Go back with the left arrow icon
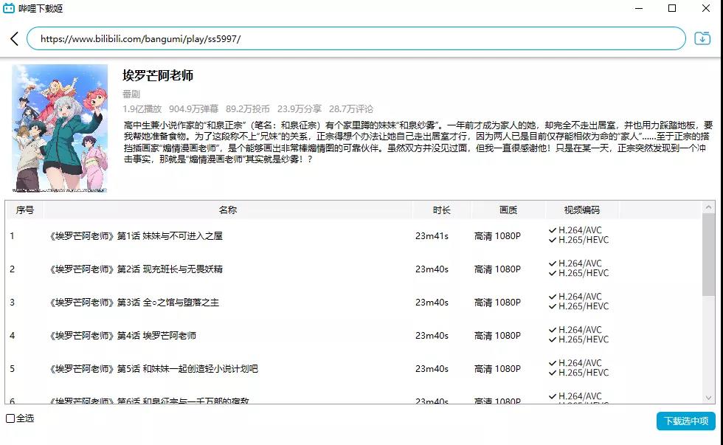Viewport: 723px width, 445px height. click(x=15, y=38)
